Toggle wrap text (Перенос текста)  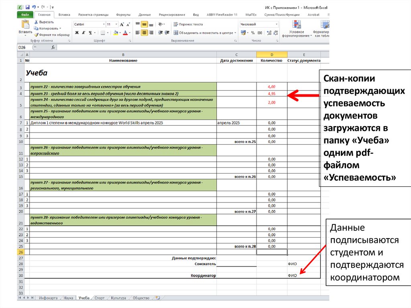188,24
